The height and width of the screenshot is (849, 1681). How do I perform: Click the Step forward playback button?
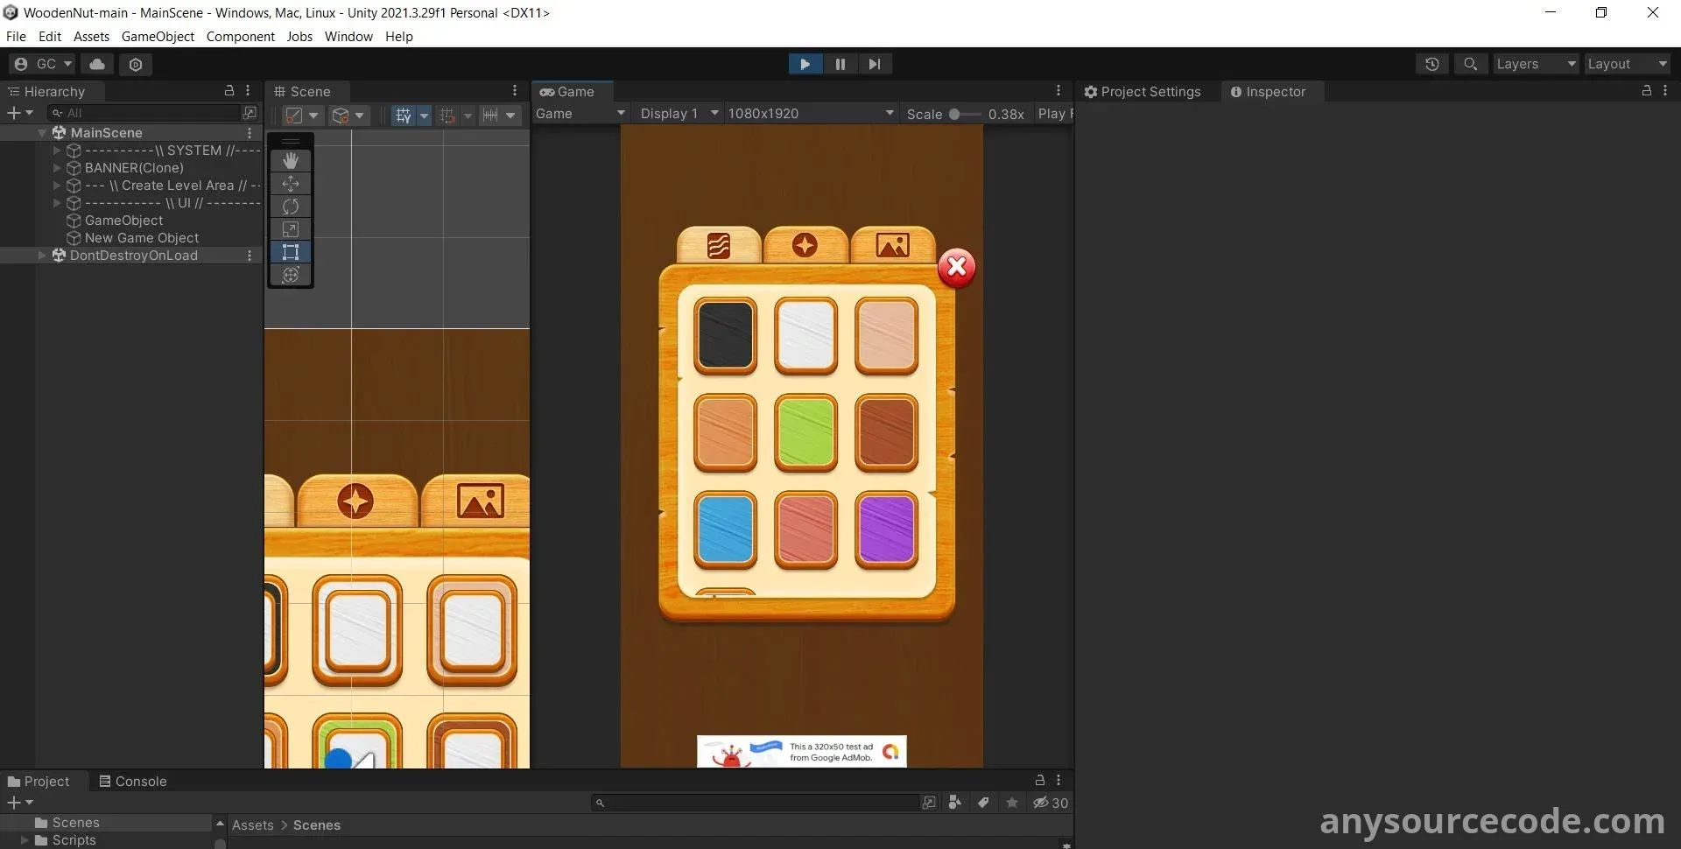[x=874, y=64]
